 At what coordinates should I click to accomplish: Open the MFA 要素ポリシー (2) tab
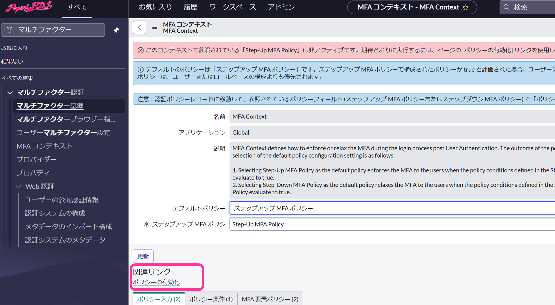pos(270,299)
